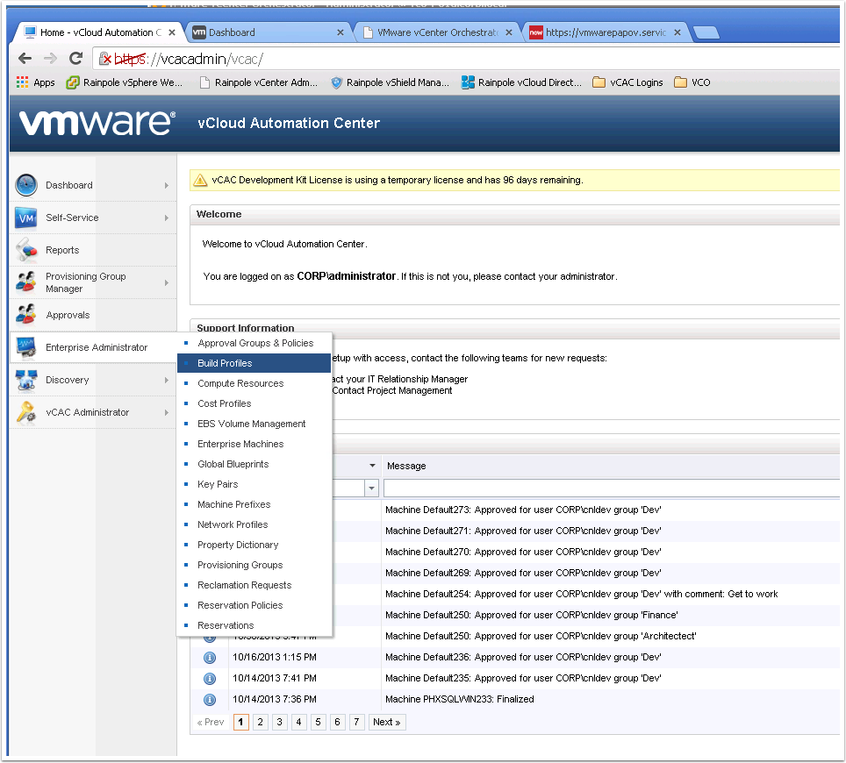Select Network Profiles menu item
This screenshot has height=763, width=846.
255,524
